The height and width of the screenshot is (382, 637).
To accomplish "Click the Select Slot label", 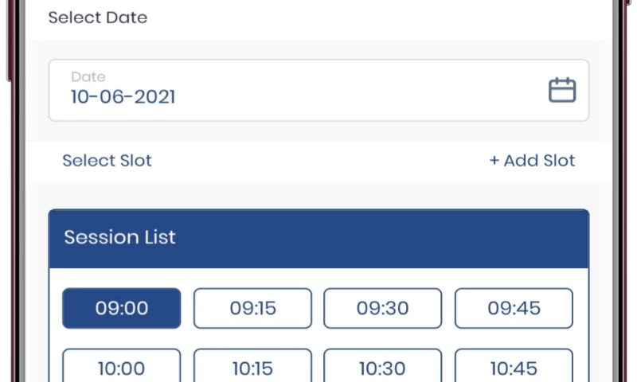I will 107,161.
